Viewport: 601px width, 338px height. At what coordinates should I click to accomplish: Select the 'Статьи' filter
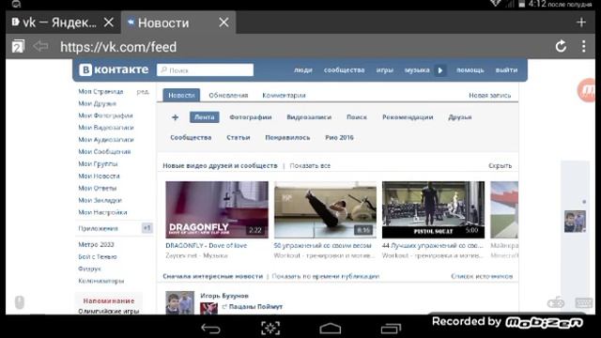coord(238,138)
